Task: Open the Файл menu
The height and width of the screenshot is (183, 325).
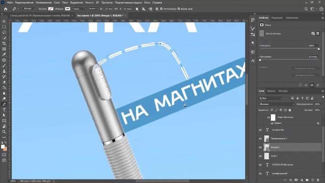Action: click(10, 3)
